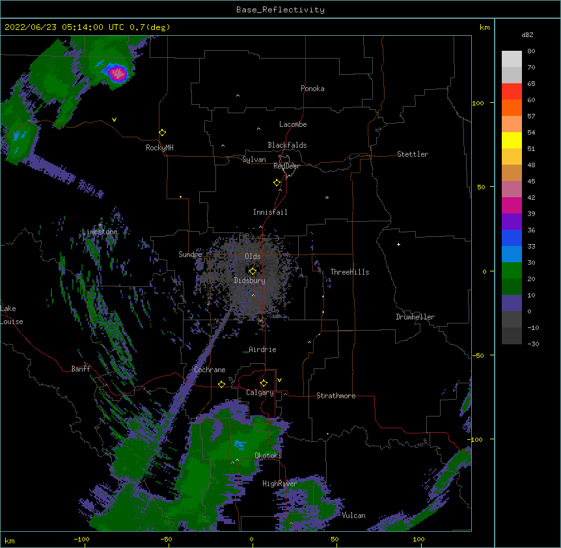Image resolution: width=561 pixels, height=548 pixels.
Task: Select the bright green 30-20 dBZ legend swatch
Action: coord(512,271)
